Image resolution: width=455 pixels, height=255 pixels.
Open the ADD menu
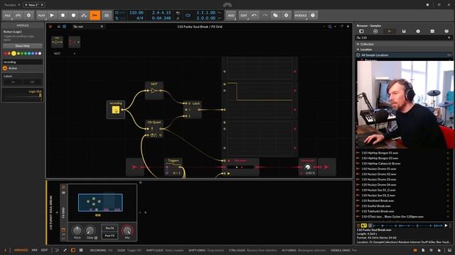[231, 16]
